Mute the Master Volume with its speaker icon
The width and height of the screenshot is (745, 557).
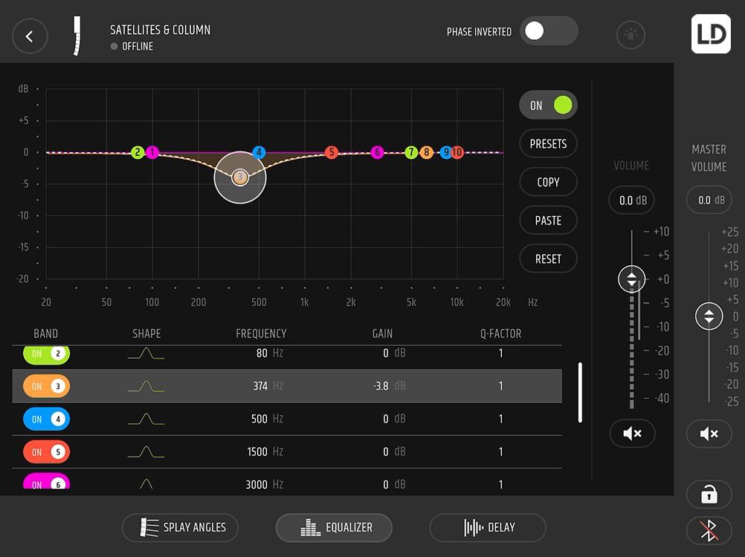(x=708, y=434)
